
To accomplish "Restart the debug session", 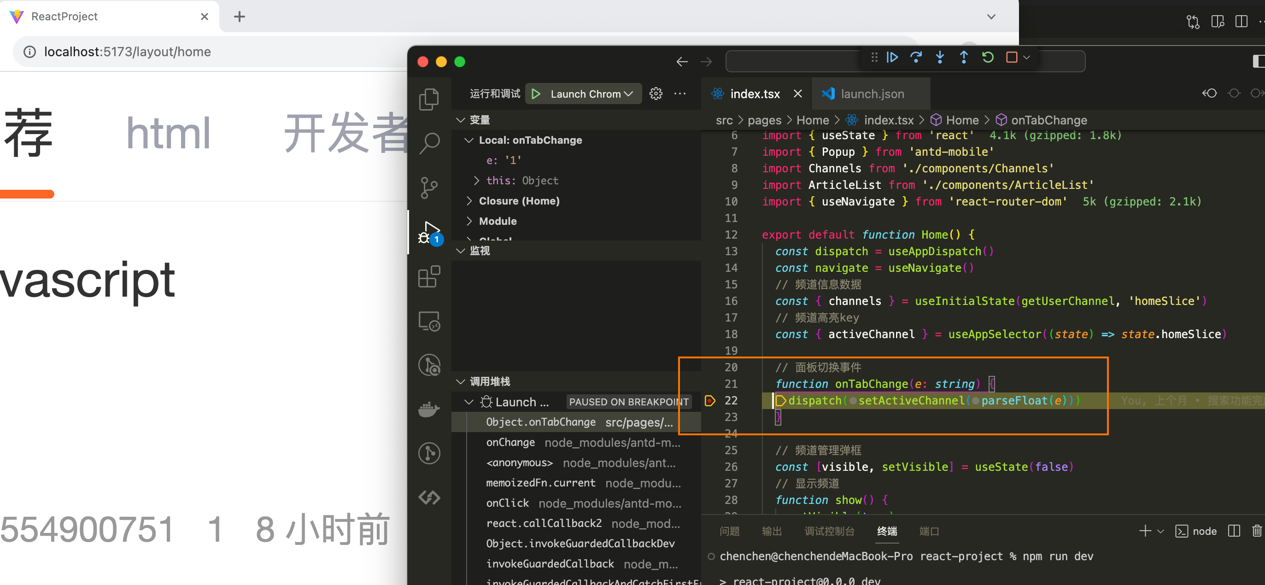I will pyautogui.click(x=988, y=58).
